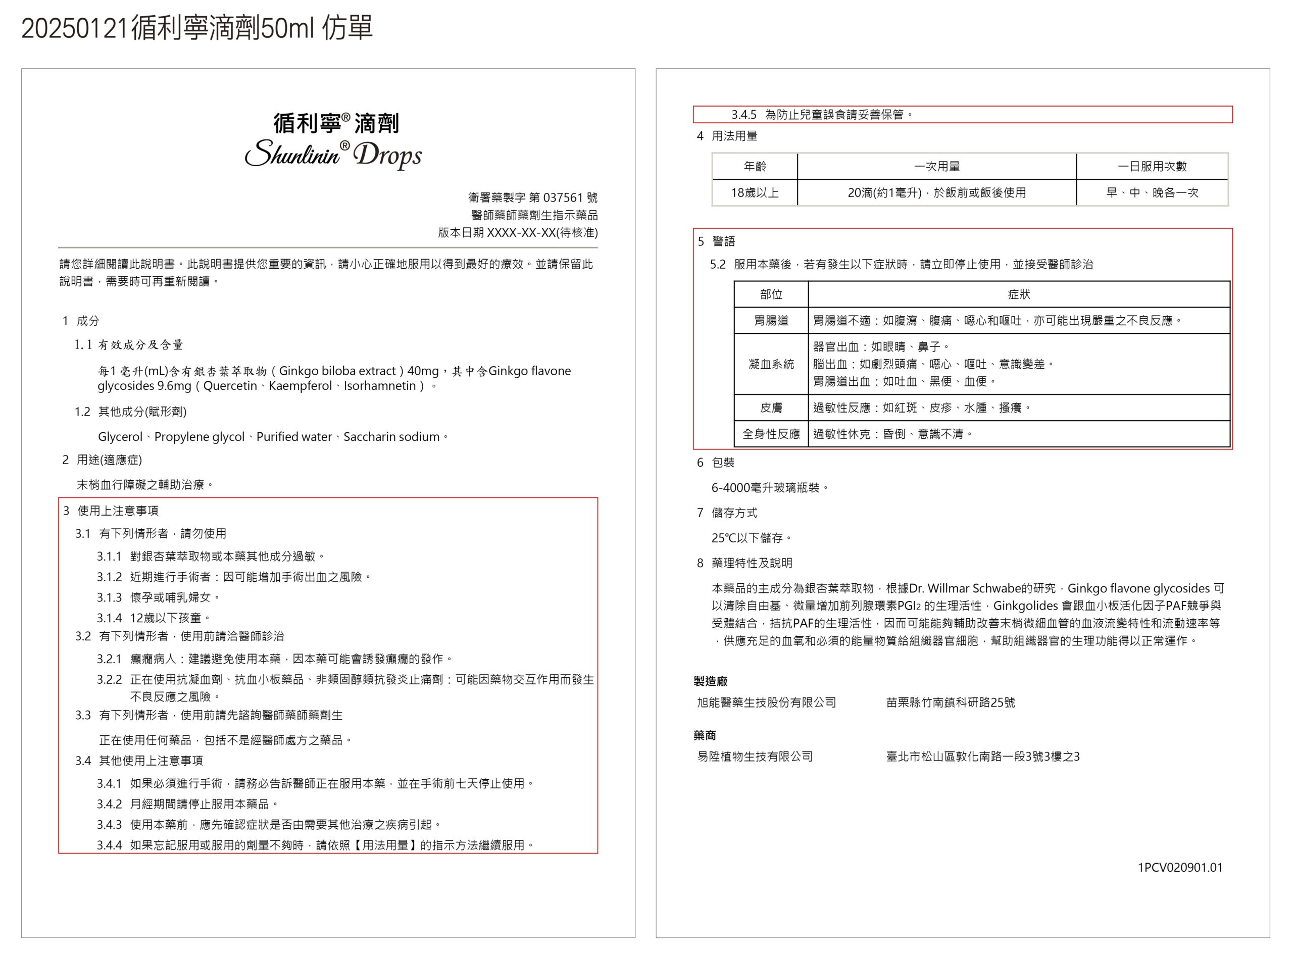This screenshot has width=1293, height=956.
Task: Click the excipient list starting with Glycerol
Action: [273, 436]
